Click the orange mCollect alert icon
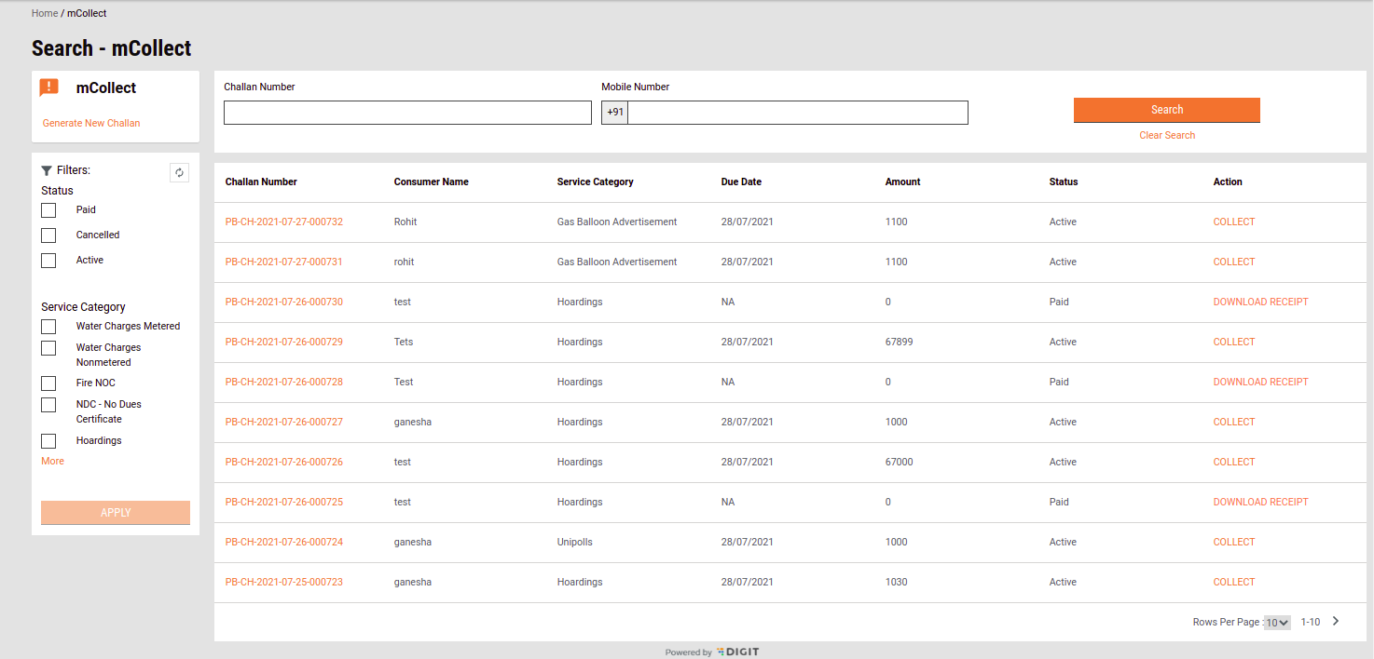This screenshot has height=659, width=1374. pos(49,87)
